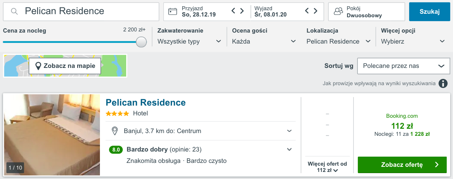Open the Więcej opcji dropdown
Image resolution: width=453 pixels, height=179 pixels.
(x=413, y=41)
